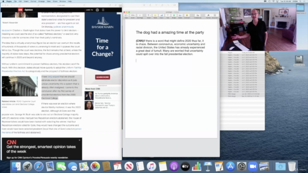Open Messages from the Dock
The height and width of the screenshot is (173, 308).
click(x=73, y=167)
